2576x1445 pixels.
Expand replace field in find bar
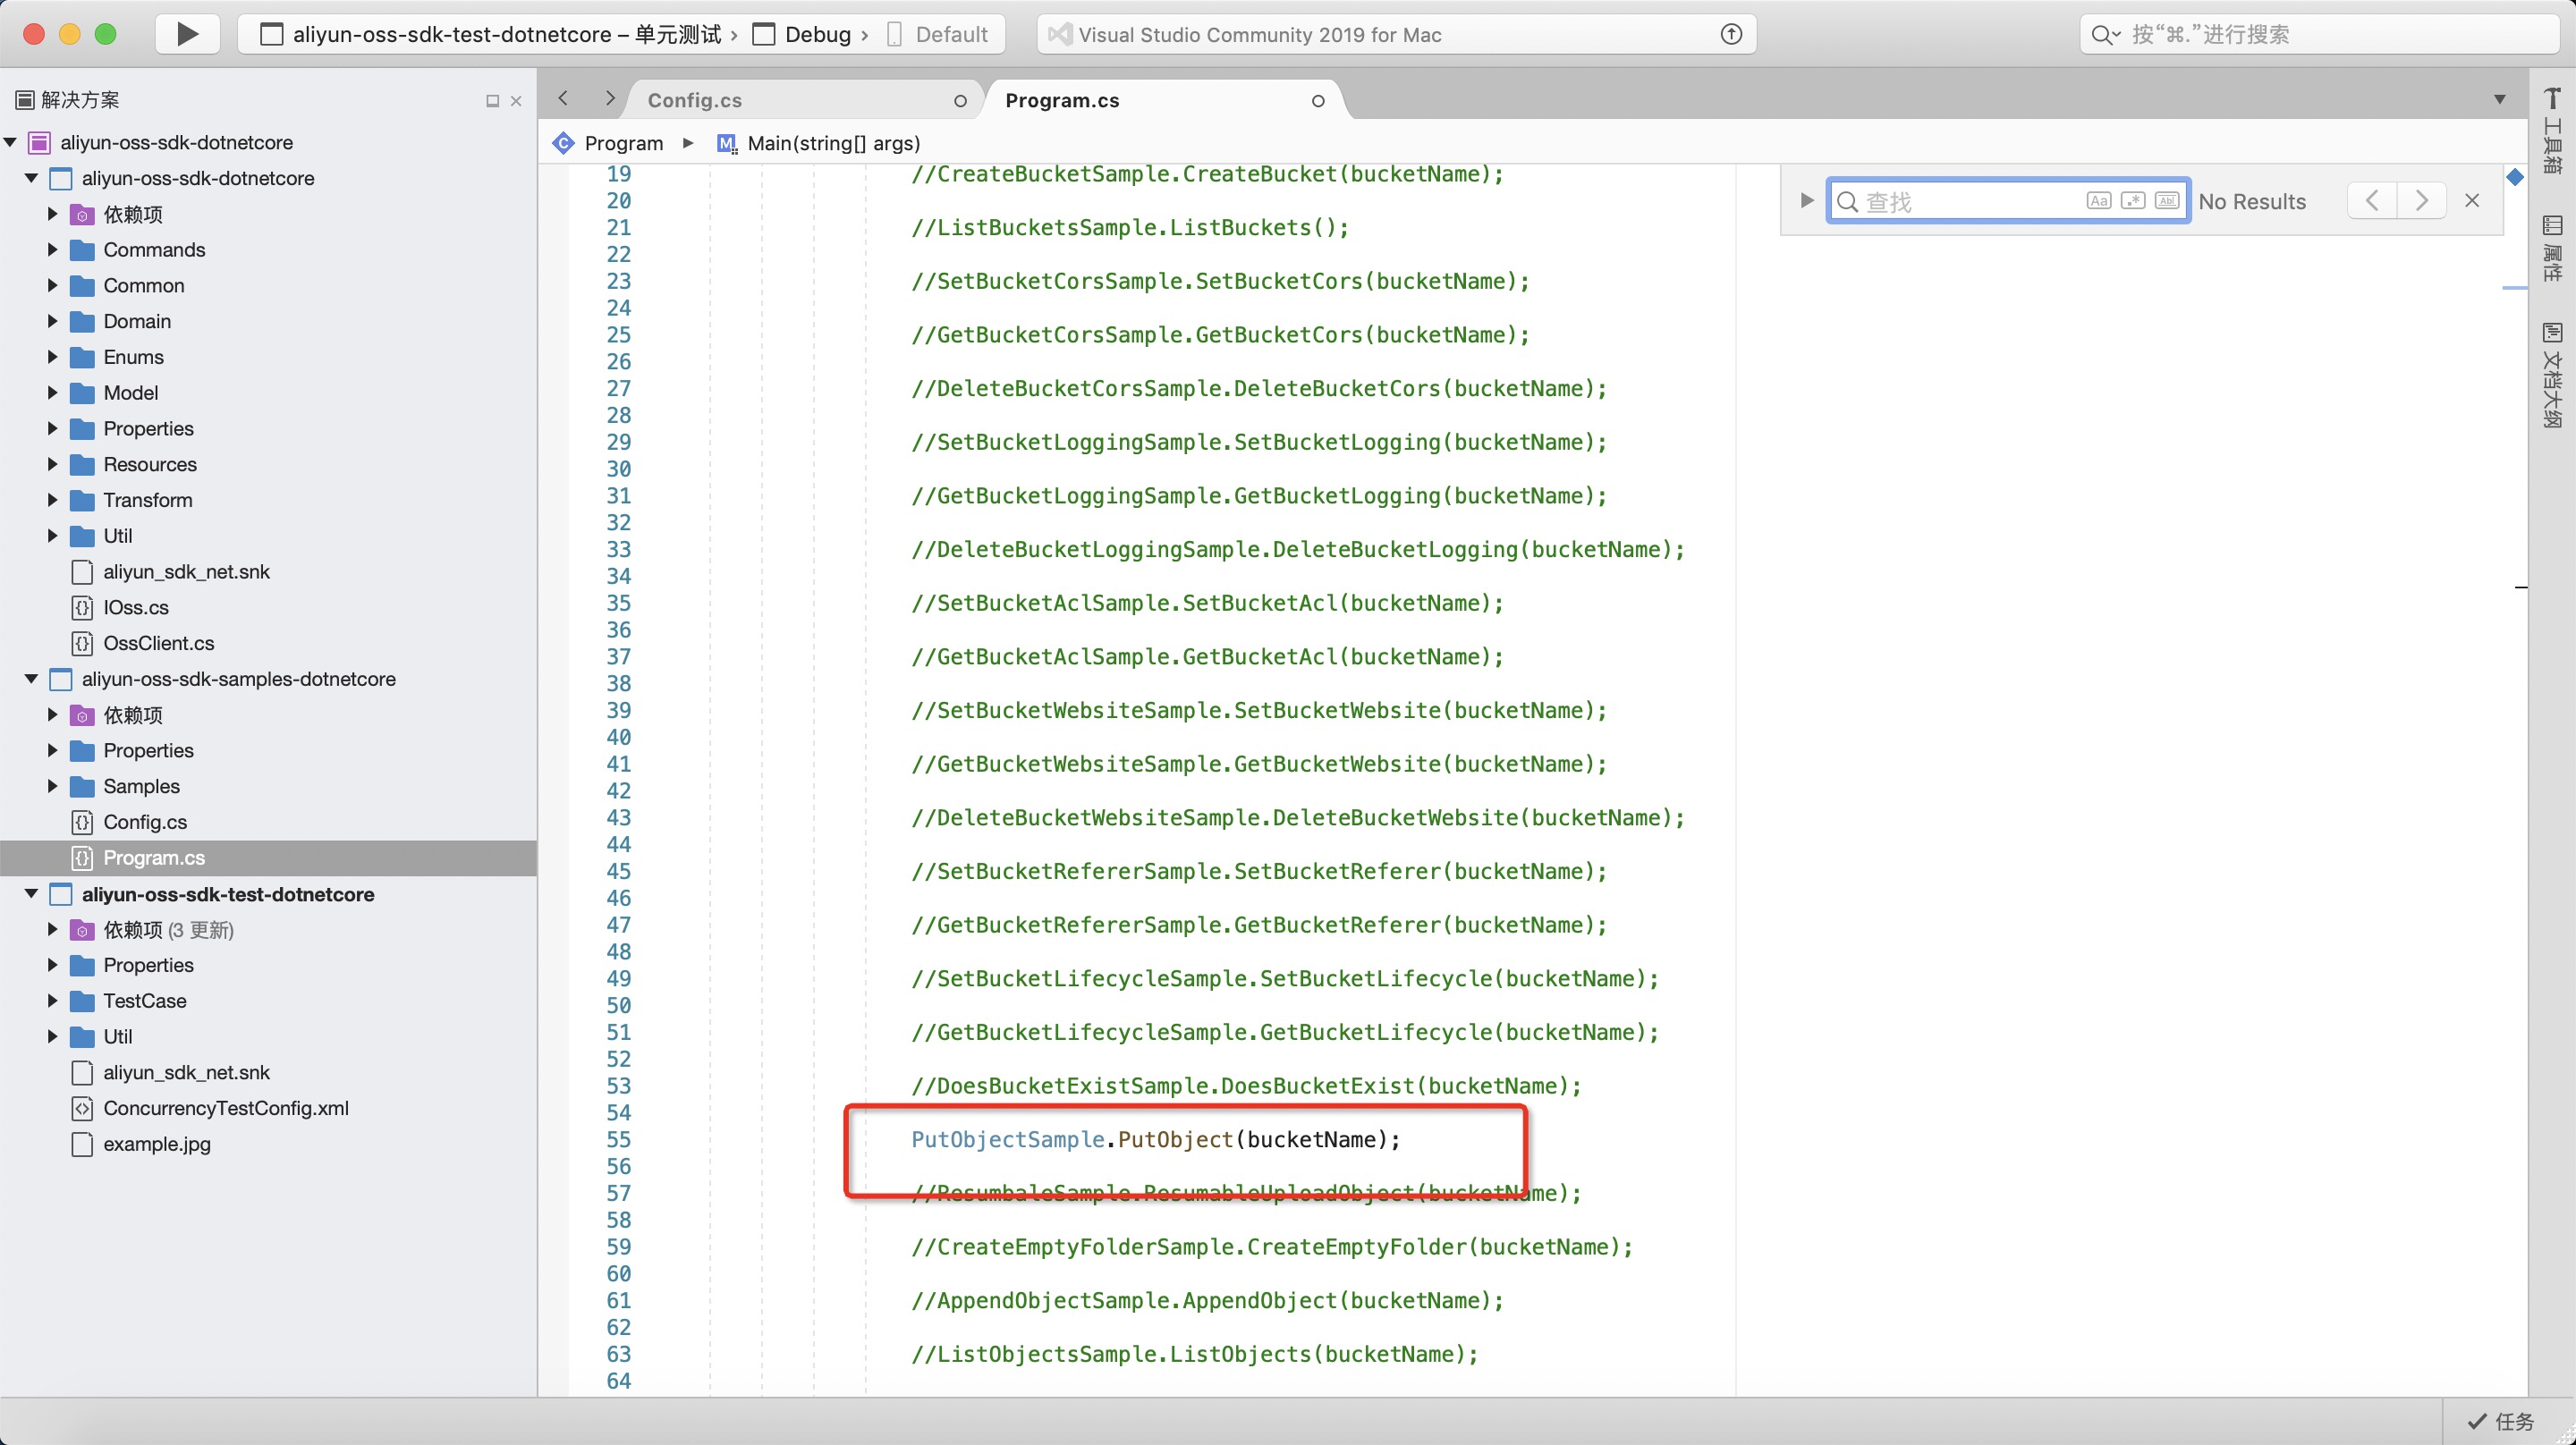(x=1806, y=201)
